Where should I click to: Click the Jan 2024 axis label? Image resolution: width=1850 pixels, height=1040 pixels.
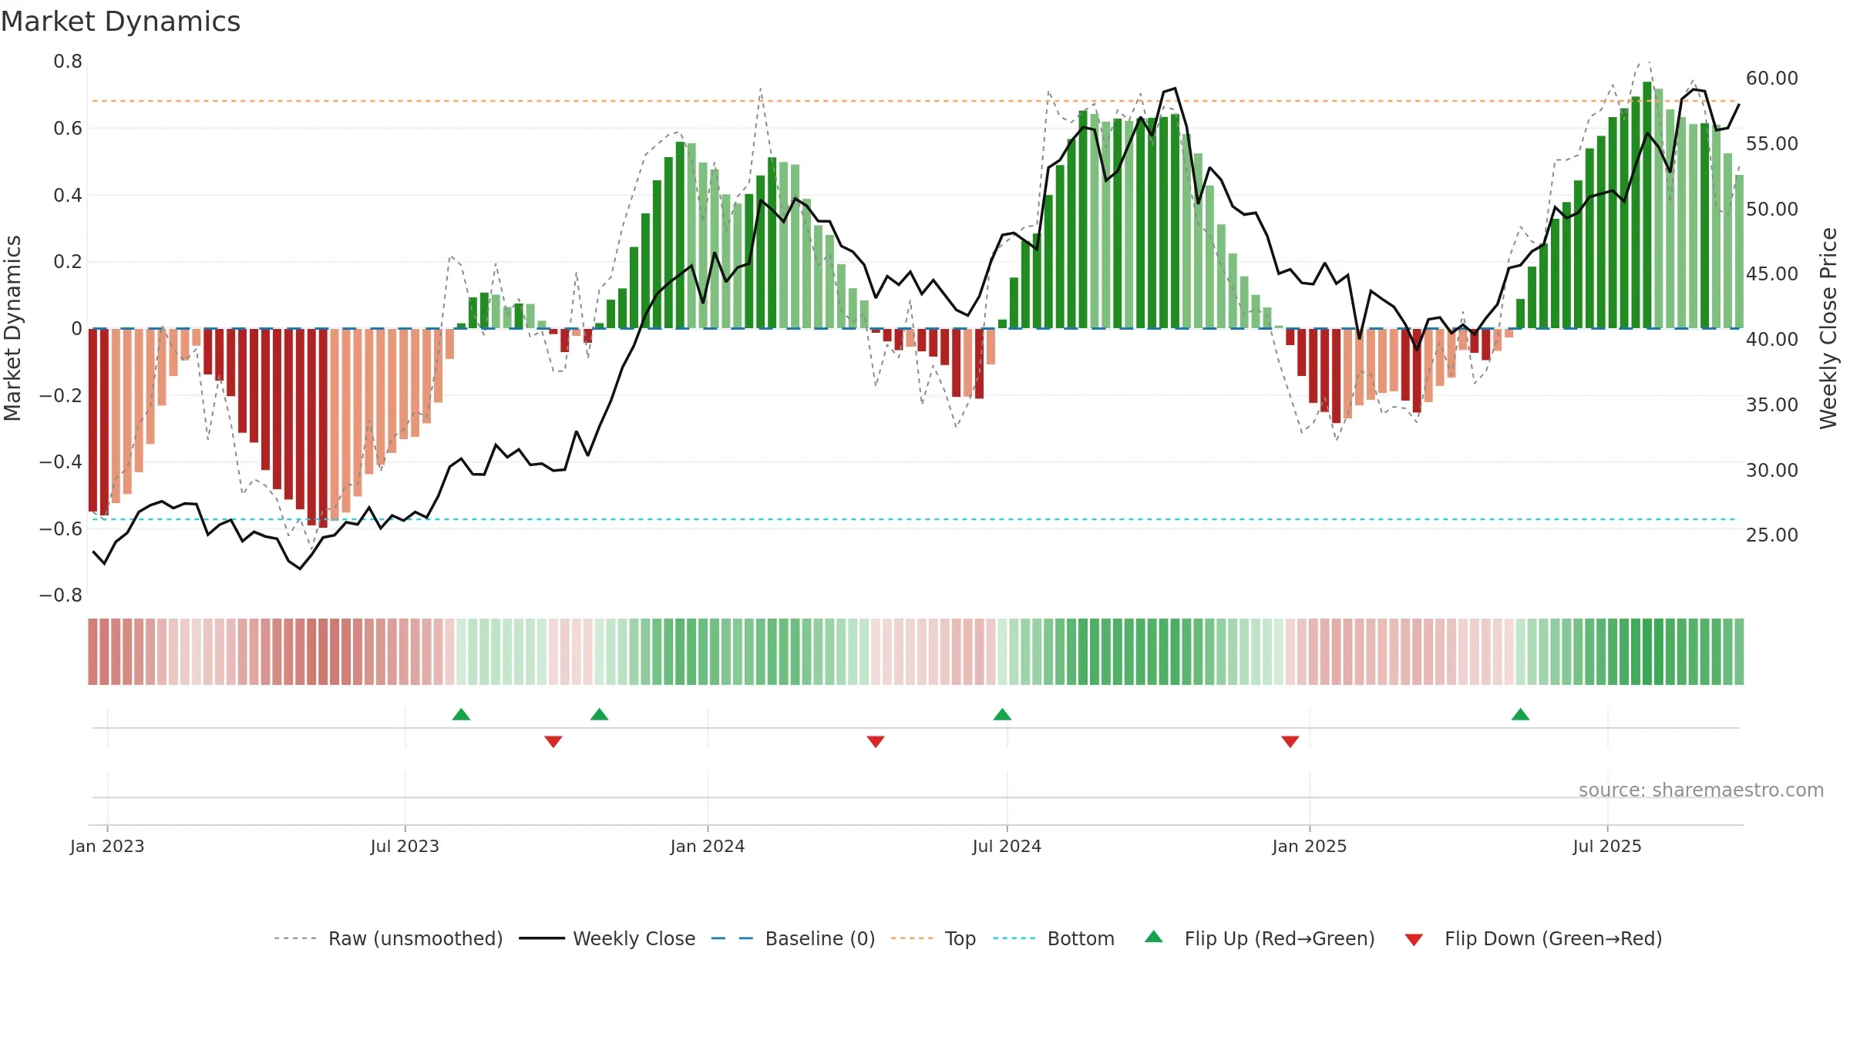pos(708,846)
